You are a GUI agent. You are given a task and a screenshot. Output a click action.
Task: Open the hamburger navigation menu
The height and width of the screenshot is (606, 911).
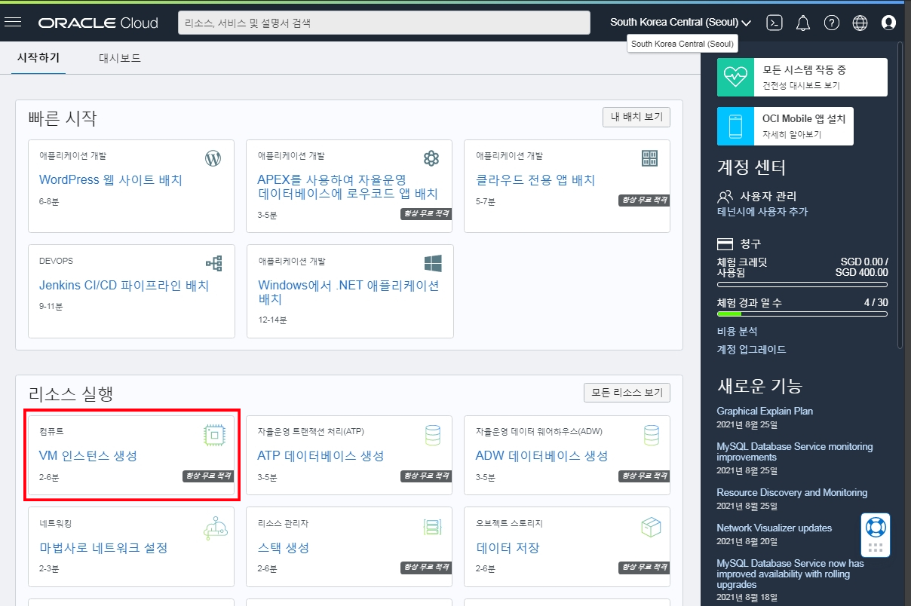12,22
